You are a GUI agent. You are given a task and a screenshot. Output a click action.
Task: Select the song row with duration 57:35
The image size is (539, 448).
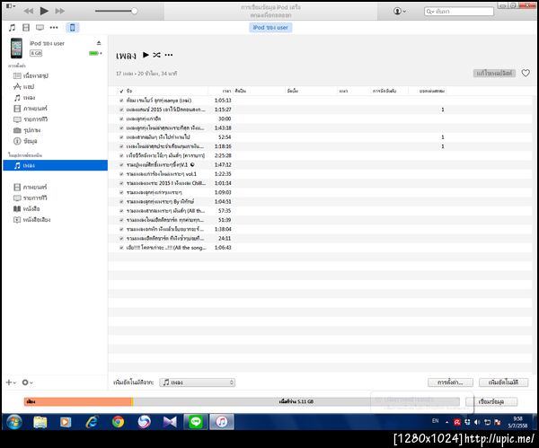(321, 211)
